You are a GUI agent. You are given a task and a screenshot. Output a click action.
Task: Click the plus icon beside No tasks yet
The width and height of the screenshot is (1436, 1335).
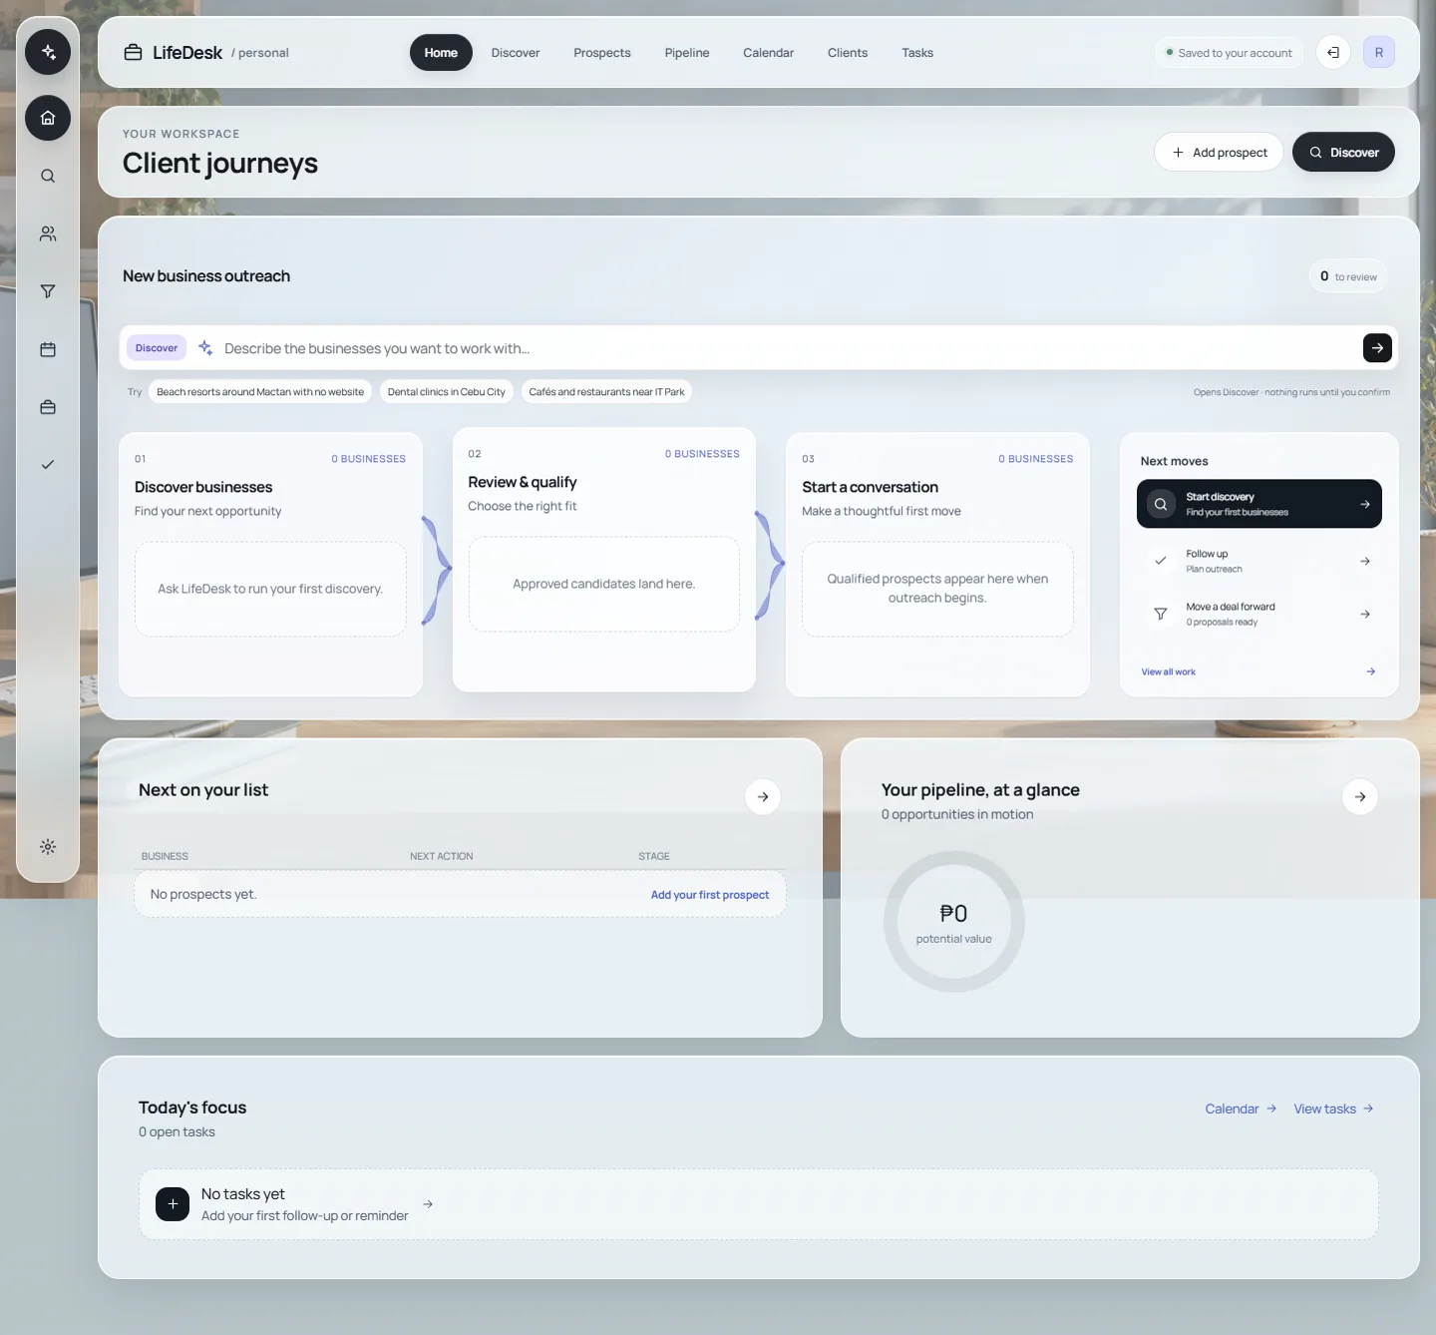[x=173, y=1204]
